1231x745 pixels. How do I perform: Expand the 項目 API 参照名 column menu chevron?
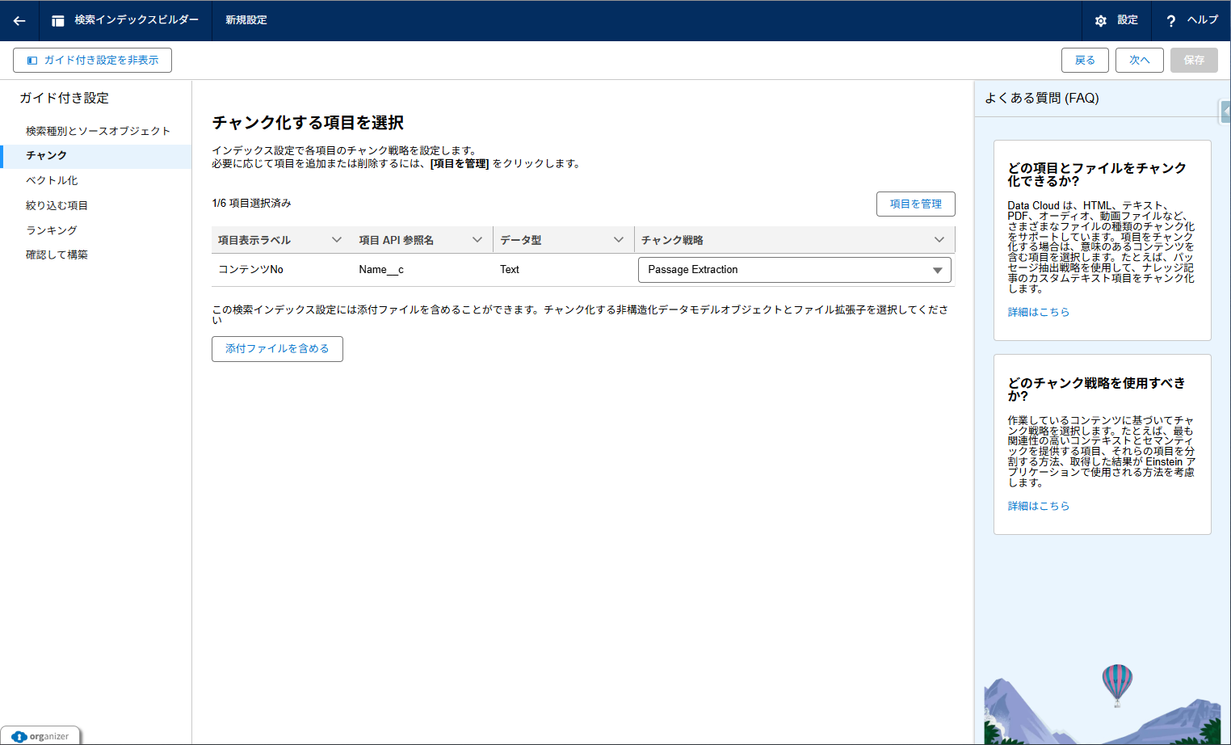click(477, 240)
